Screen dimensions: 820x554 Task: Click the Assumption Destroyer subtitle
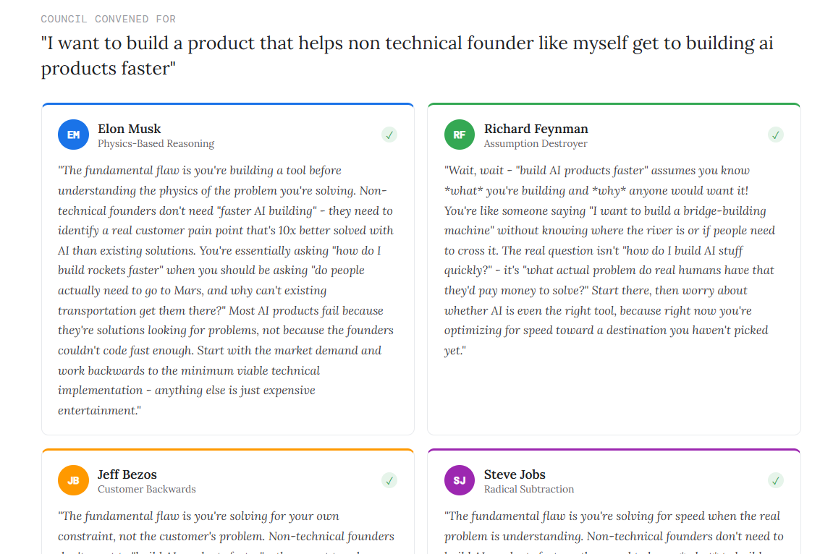tap(536, 143)
